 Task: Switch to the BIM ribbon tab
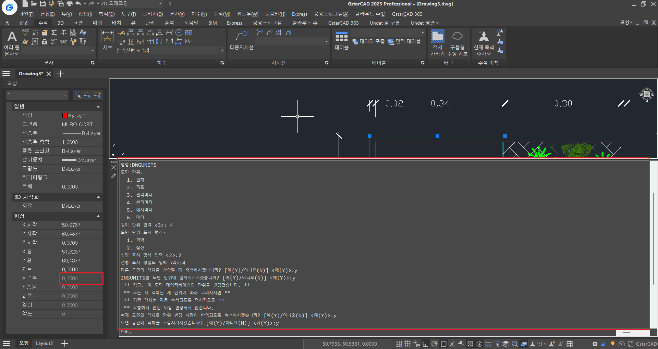pos(212,23)
